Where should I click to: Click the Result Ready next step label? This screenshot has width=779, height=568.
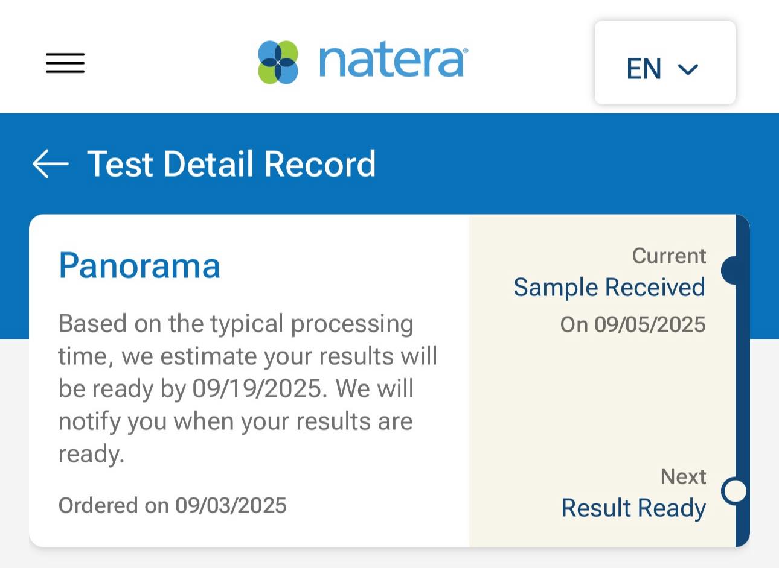[x=633, y=508]
